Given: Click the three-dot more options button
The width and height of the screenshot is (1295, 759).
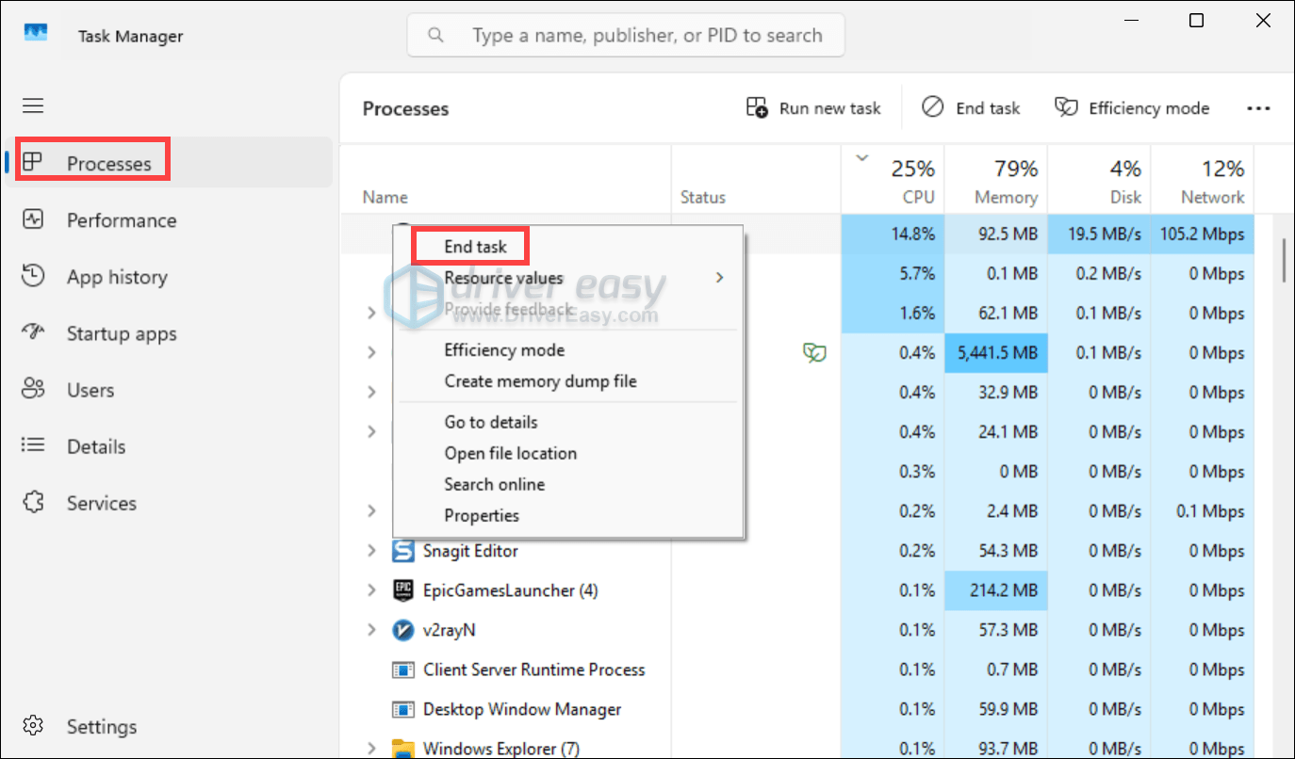Looking at the screenshot, I should click(1258, 108).
